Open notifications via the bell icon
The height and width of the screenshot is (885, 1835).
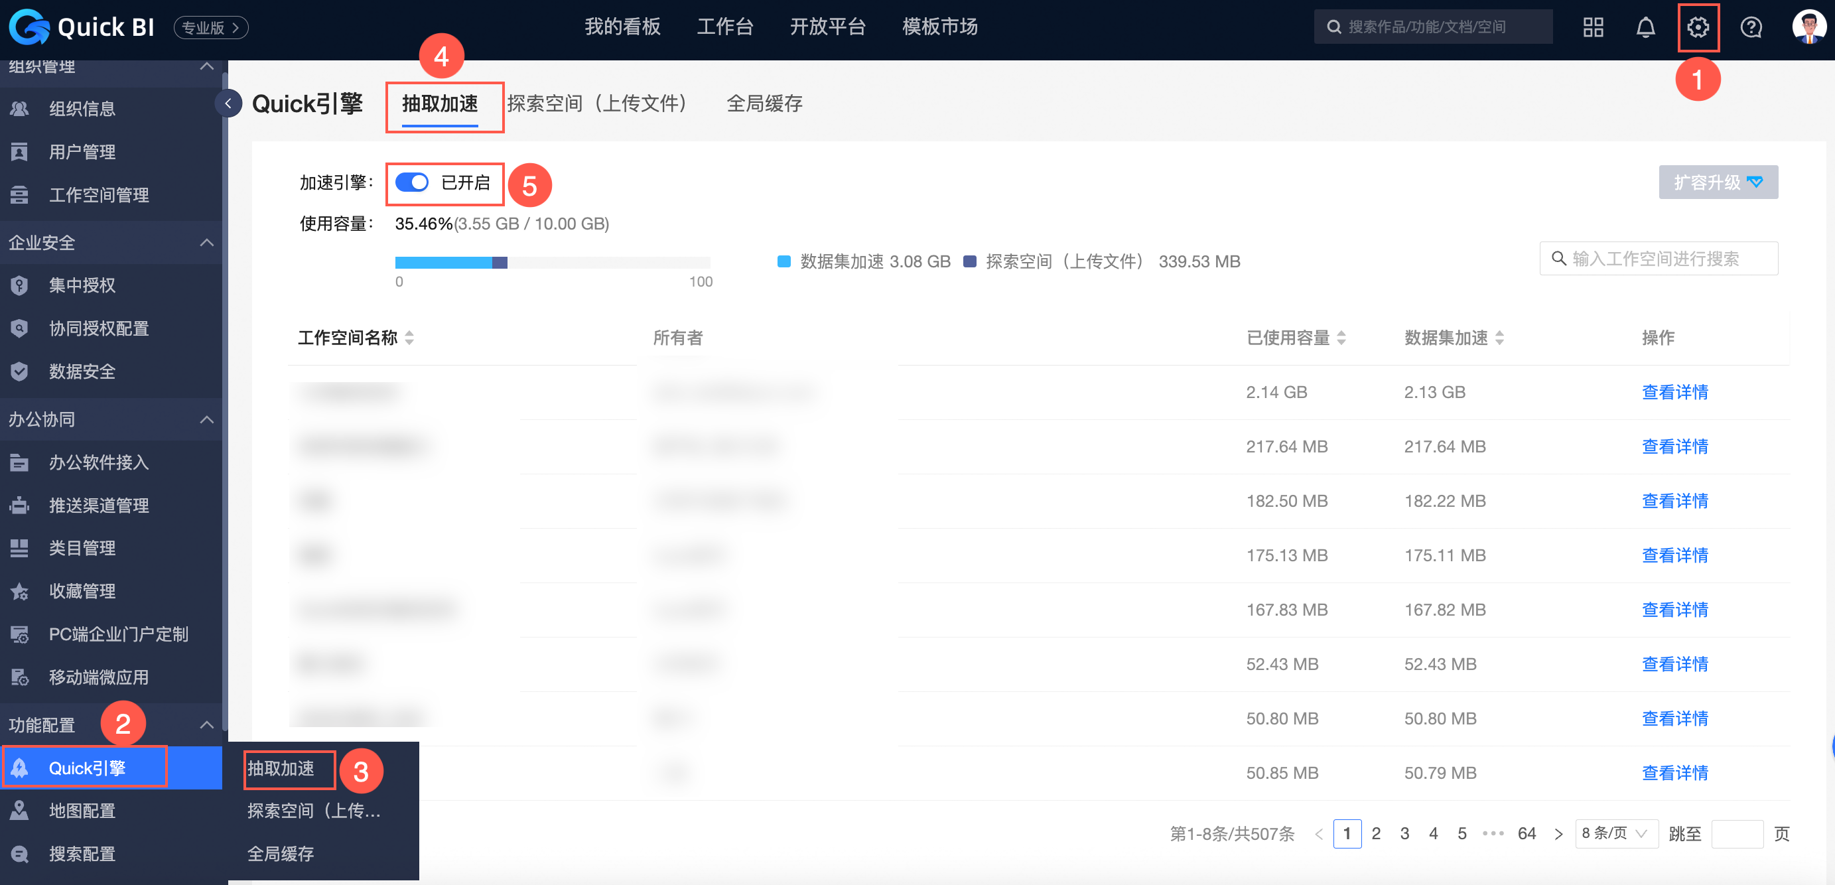tap(1646, 27)
